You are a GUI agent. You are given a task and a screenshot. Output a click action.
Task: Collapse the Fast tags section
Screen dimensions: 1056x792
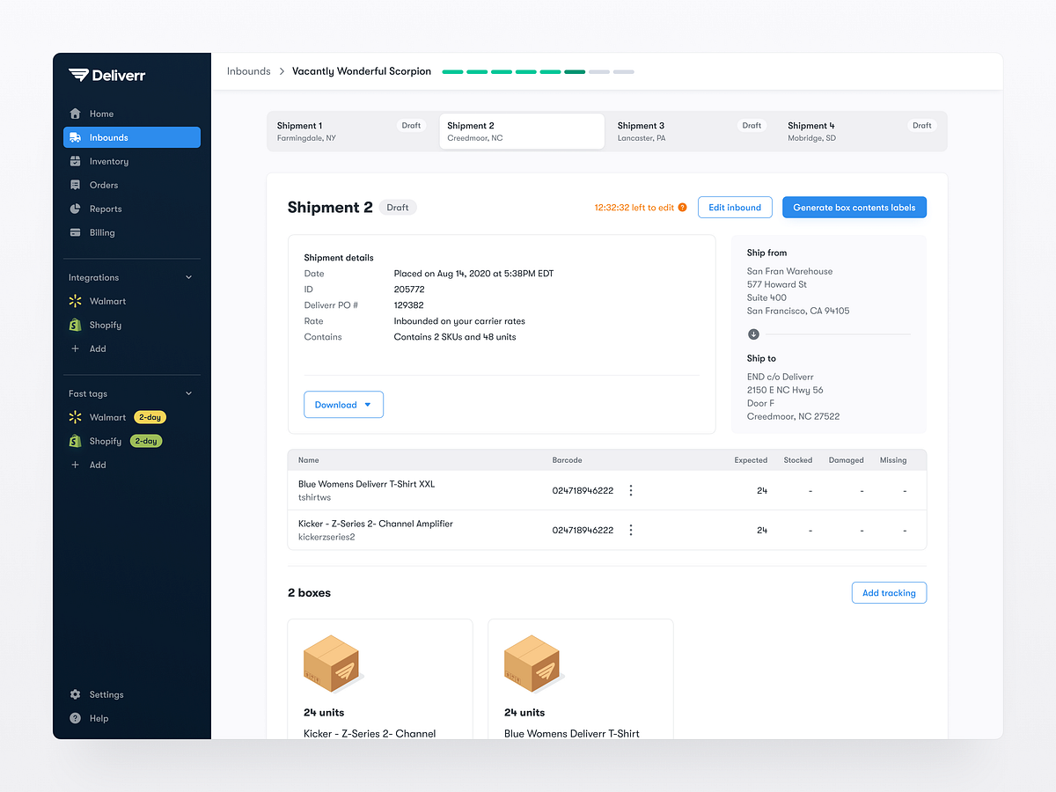(x=188, y=392)
